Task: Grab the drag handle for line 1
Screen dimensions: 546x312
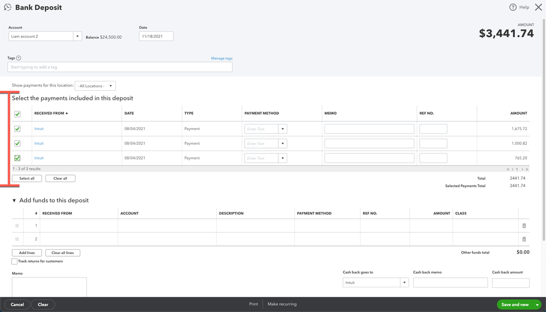Action: click(17, 226)
